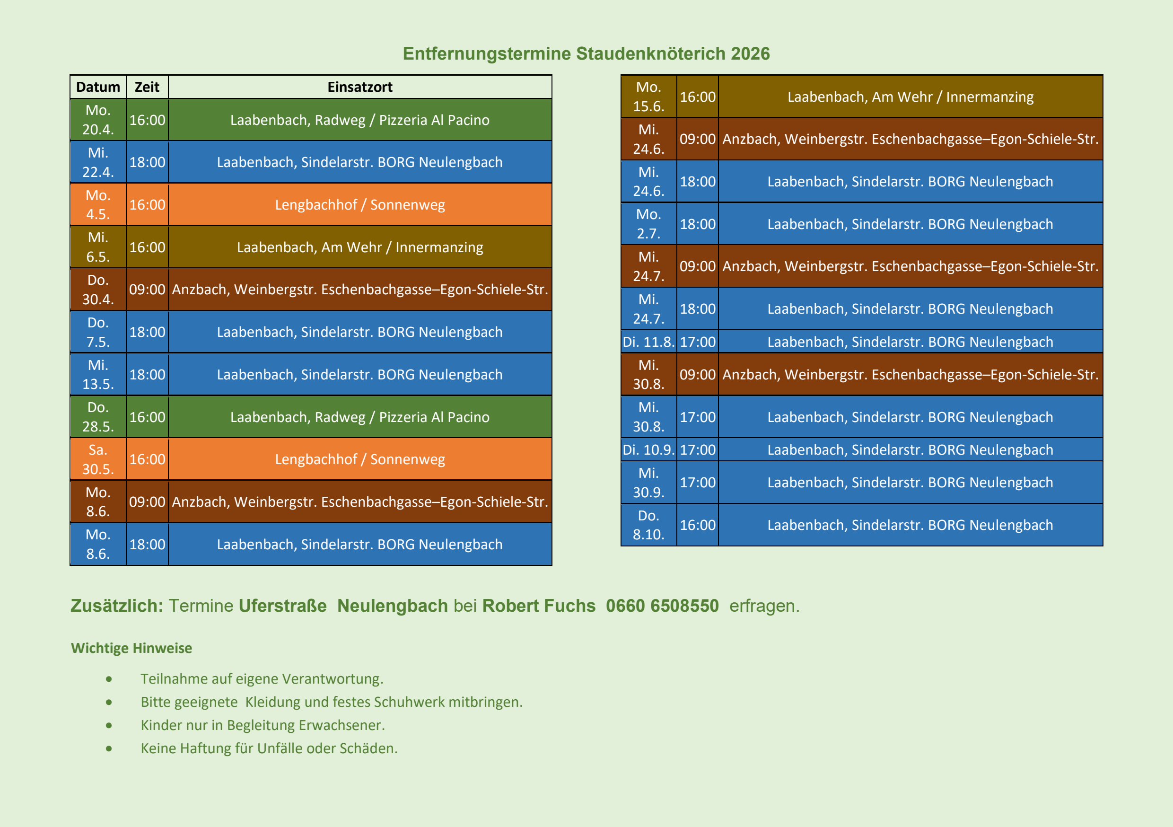1173x827 pixels.
Task: Click the title Entfernungstermine Staudenknöterich 2026
Action: coord(586,53)
